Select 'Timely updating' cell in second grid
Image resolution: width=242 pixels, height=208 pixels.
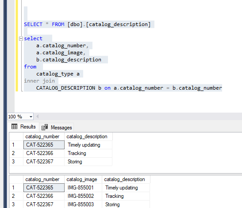tap(126, 188)
